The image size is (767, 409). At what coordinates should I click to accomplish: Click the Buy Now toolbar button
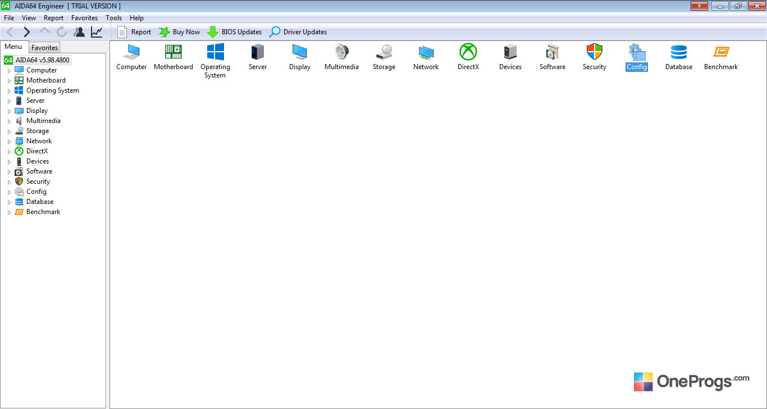tap(179, 32)
